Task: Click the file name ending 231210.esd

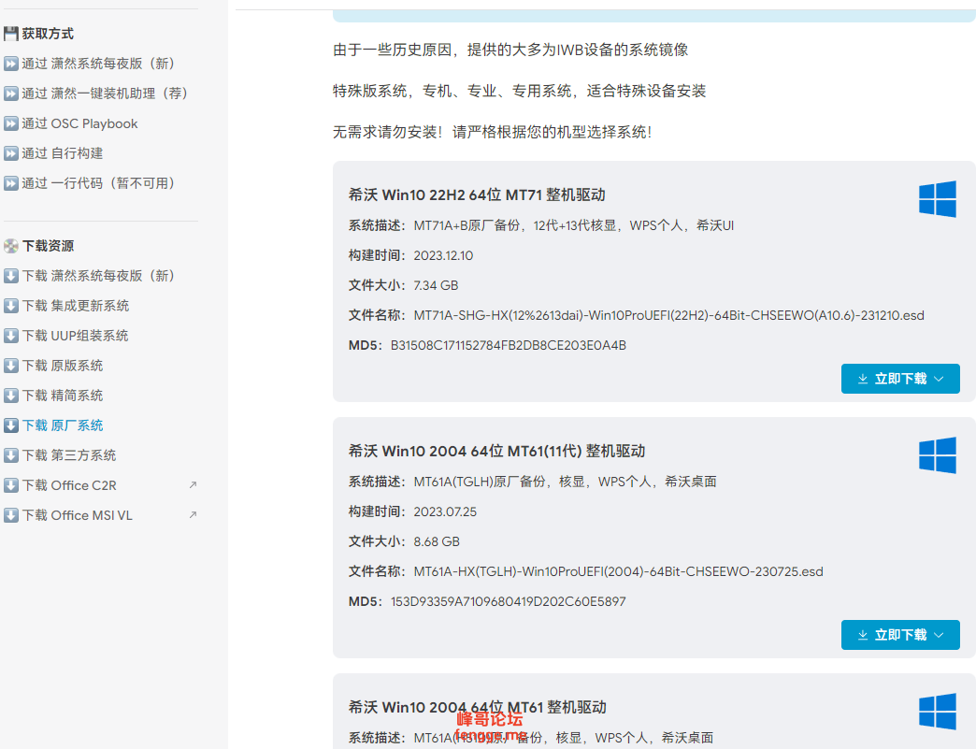Action: (668, 315)
